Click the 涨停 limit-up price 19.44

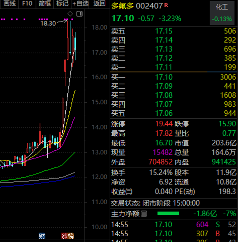(164, 124)
